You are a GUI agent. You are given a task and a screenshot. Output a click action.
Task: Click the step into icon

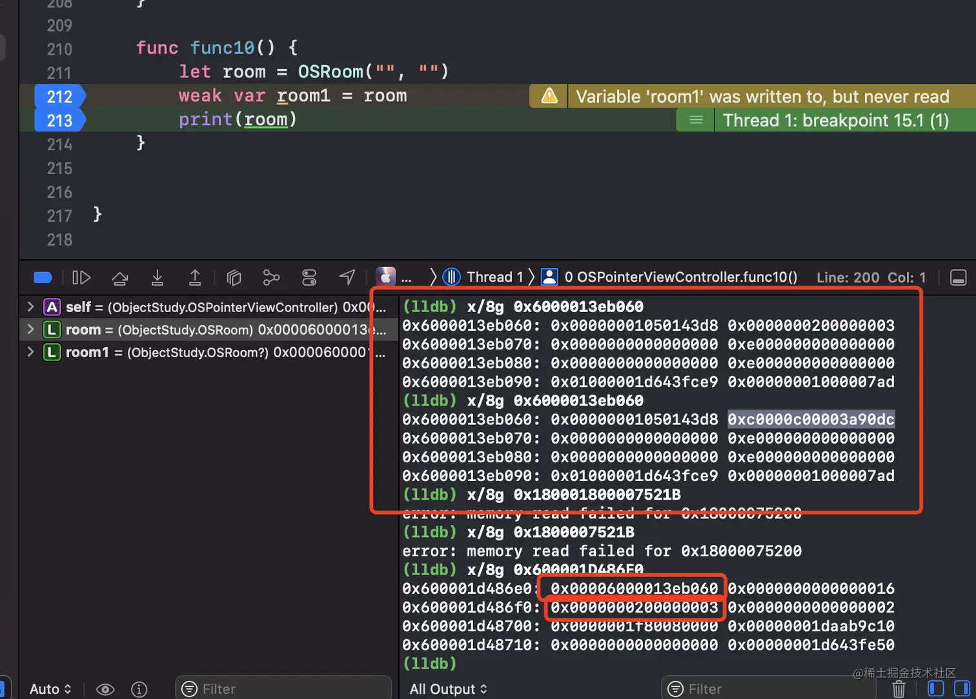(157, 277)
